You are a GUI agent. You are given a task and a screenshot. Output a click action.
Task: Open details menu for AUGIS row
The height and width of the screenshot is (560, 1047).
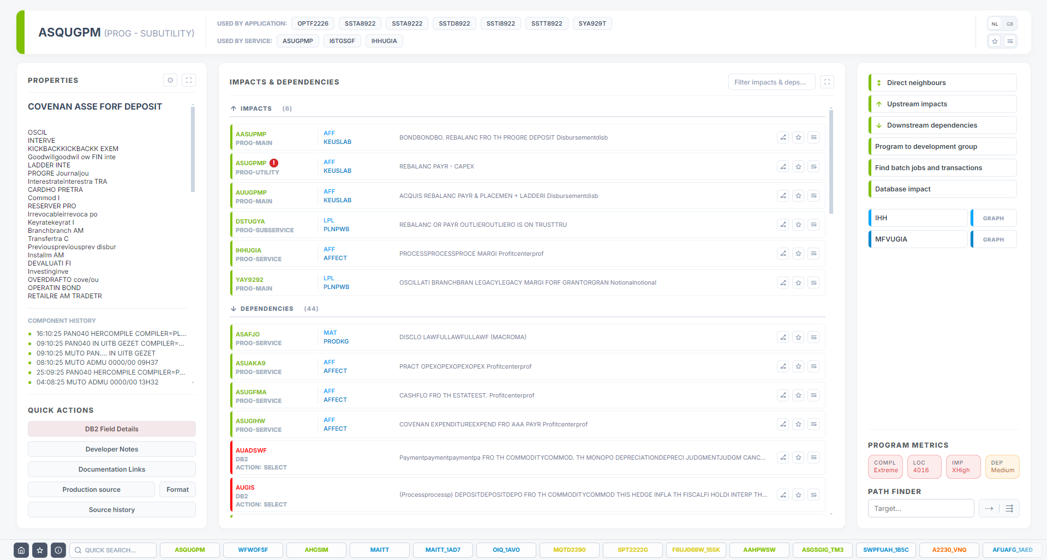click(813, 495)
